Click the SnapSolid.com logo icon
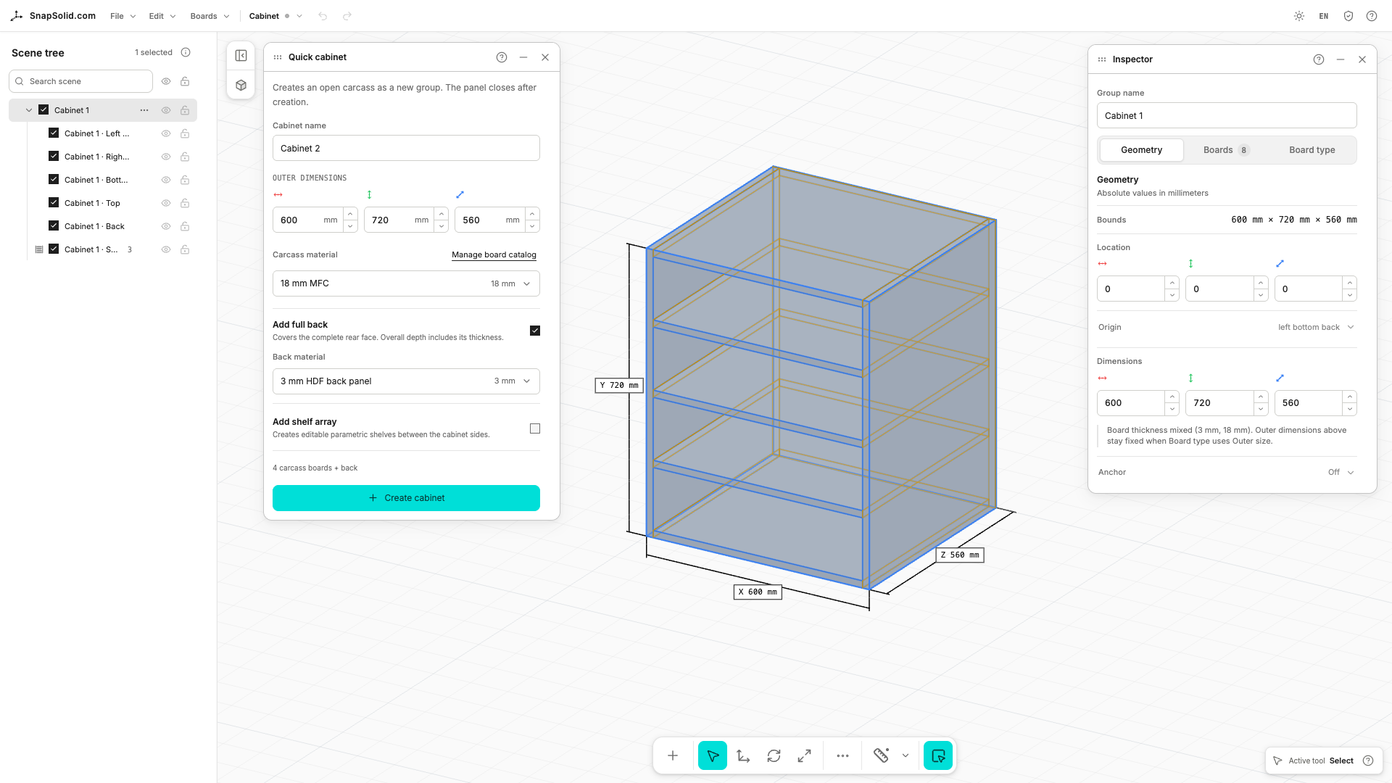This screenshot has height=783, width=1392. click(x=17, y=16)
